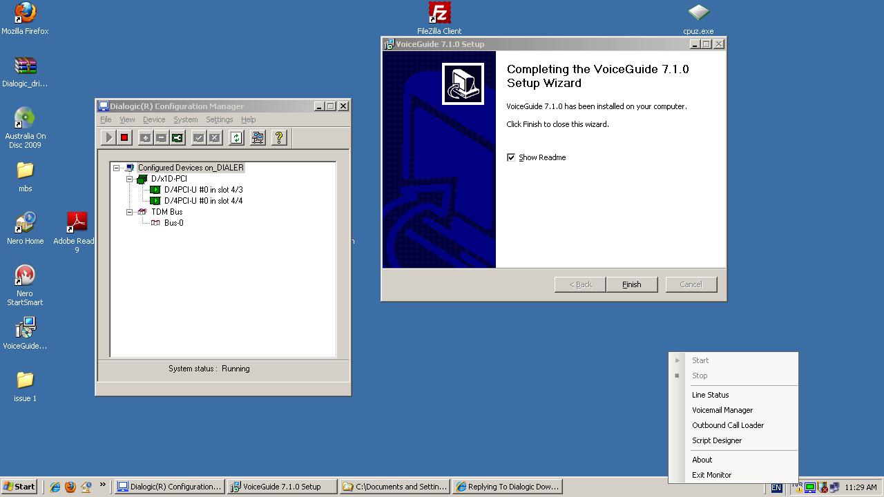Select the Dialogic_dri... archive desktop icon

tap(25, 72)
